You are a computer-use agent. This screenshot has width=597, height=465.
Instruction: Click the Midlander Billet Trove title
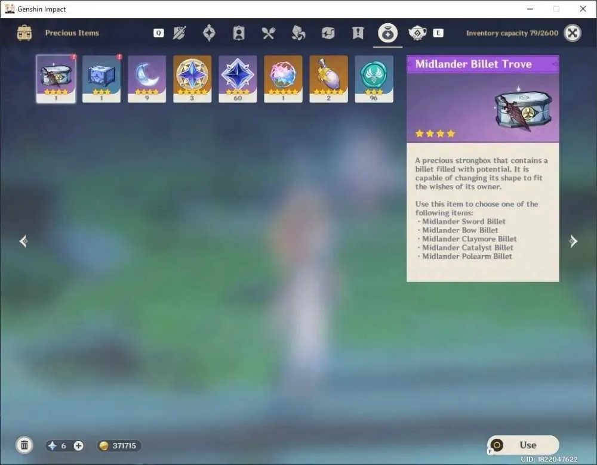[x=473, y=64]
